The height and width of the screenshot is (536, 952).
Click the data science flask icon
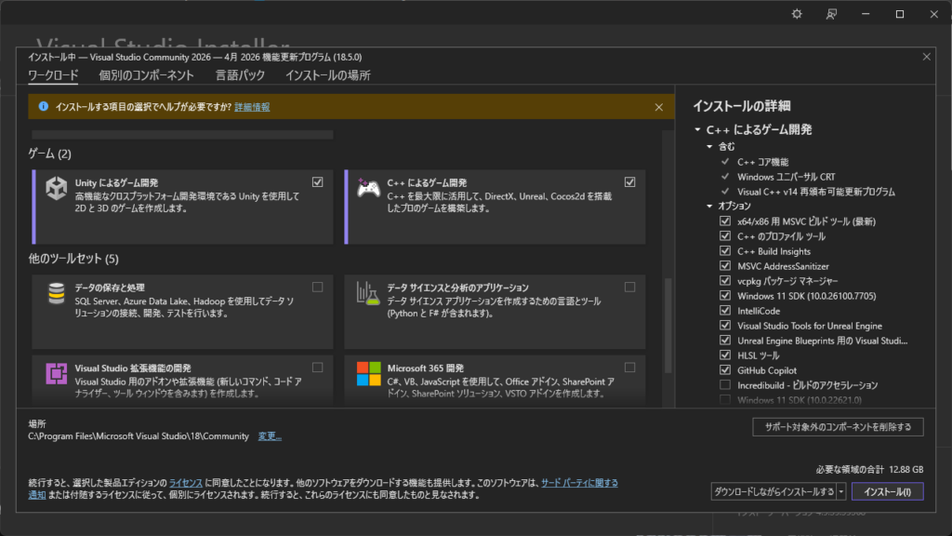368,293
